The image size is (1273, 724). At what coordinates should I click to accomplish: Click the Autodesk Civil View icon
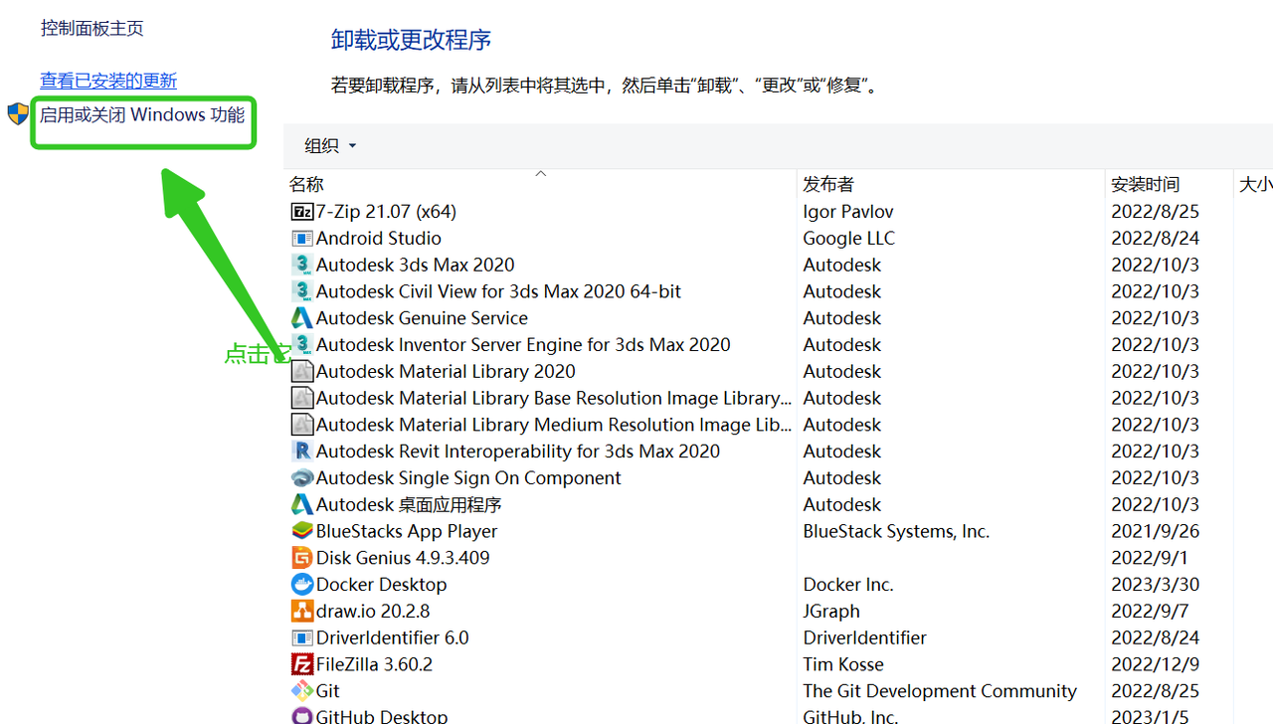click(x=302, y=291)
